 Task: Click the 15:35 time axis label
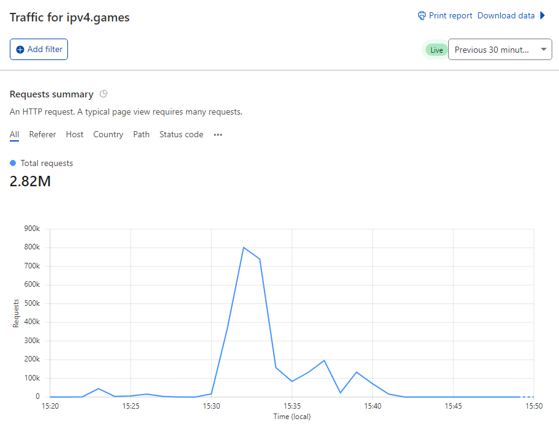[292, 406]
